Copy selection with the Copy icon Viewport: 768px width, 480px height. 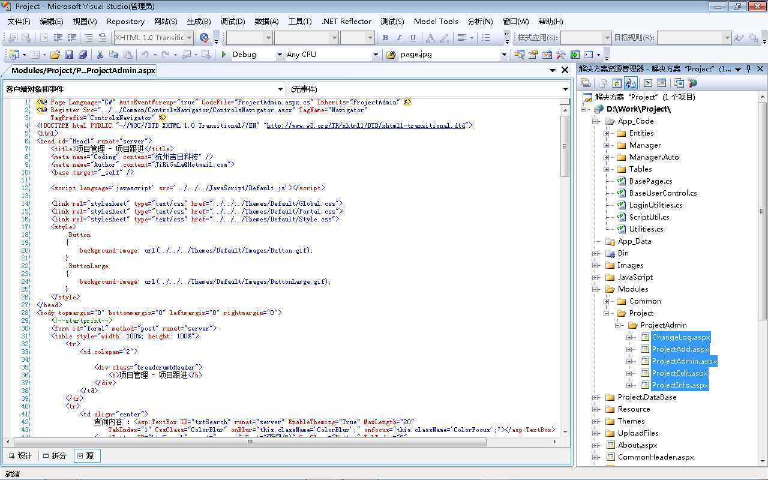tap(113, 55)
